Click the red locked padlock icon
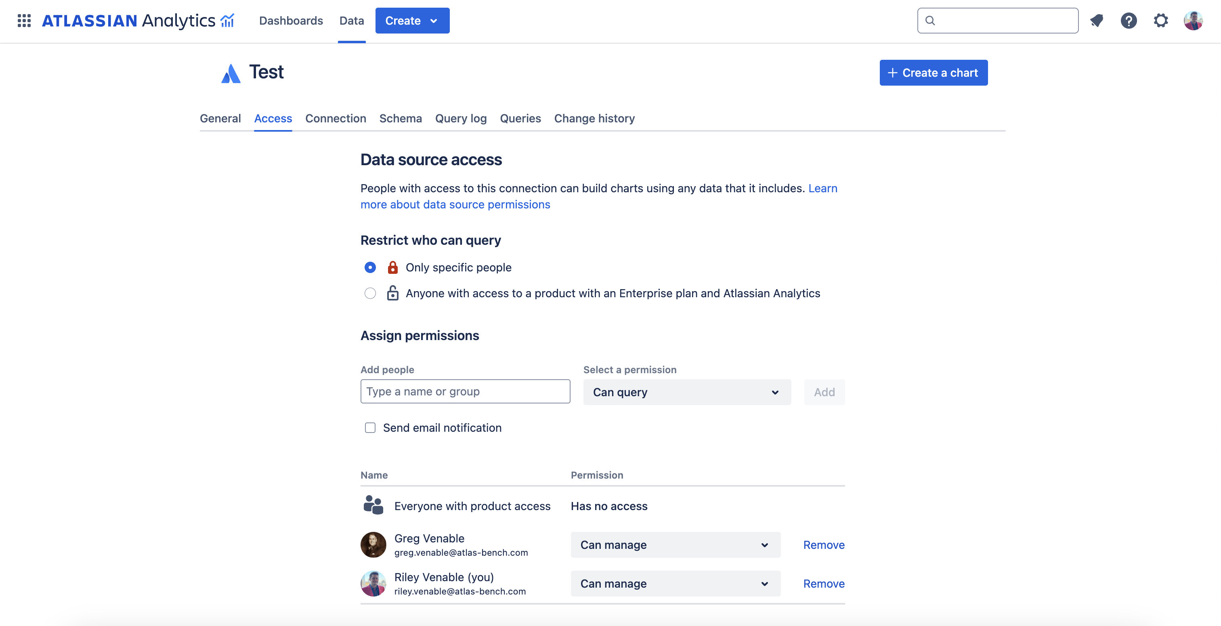The height and width of the screenshot is (626, 1221). [x=392, y=267]
